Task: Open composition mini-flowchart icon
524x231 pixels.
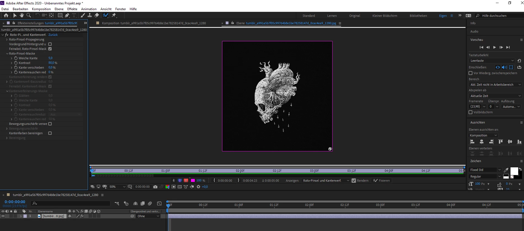Action: [117, 203]
